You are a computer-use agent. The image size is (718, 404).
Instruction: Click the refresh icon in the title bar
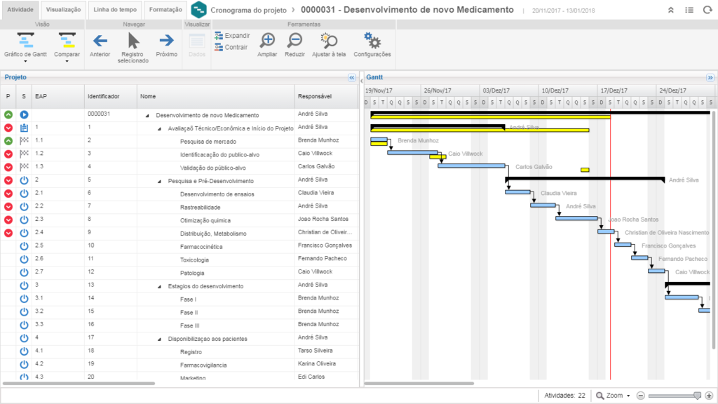(x=707, y=11)
